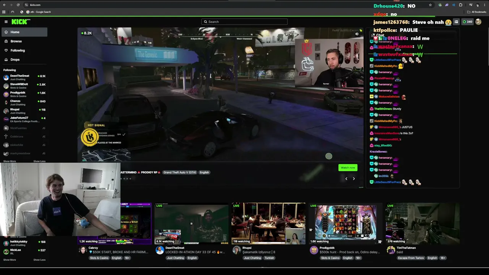Go to the previous featured stream

pos(347,178)
